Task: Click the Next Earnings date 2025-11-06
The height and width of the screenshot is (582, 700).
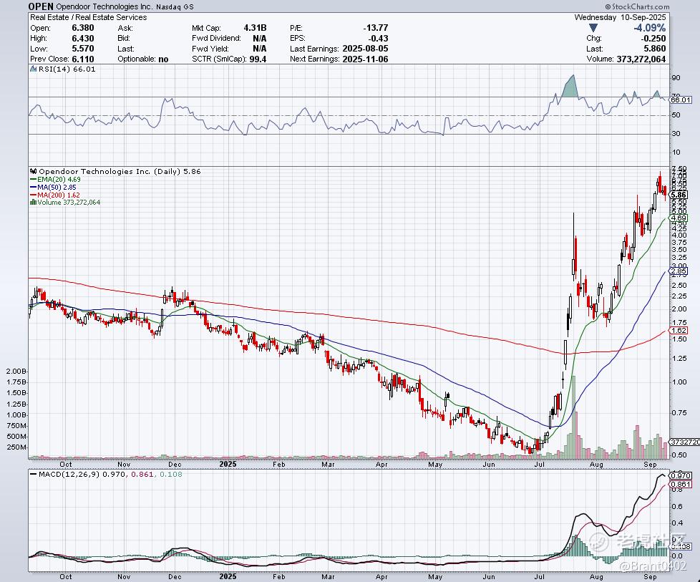Action: click(x=365, y=59)
